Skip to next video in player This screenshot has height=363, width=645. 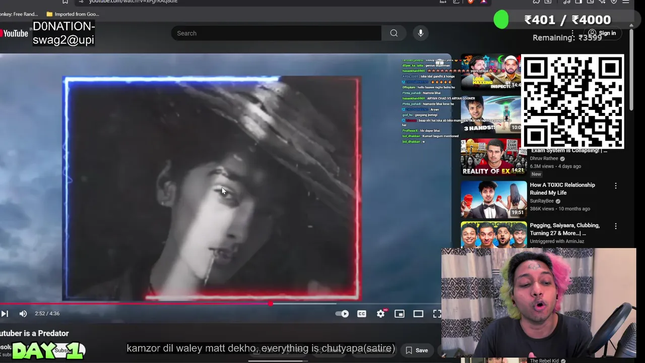click(x=5, y=314)
